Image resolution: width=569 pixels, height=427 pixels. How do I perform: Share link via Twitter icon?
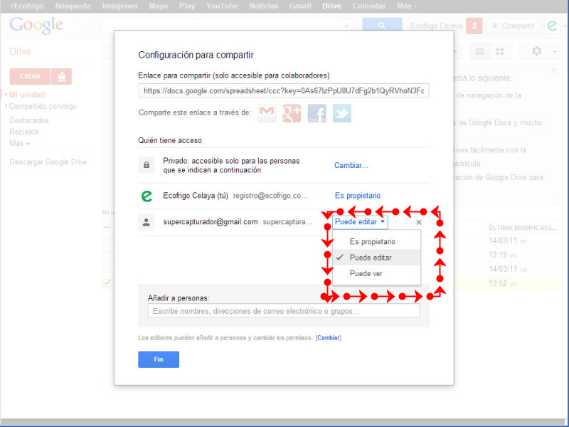(342, 113)
